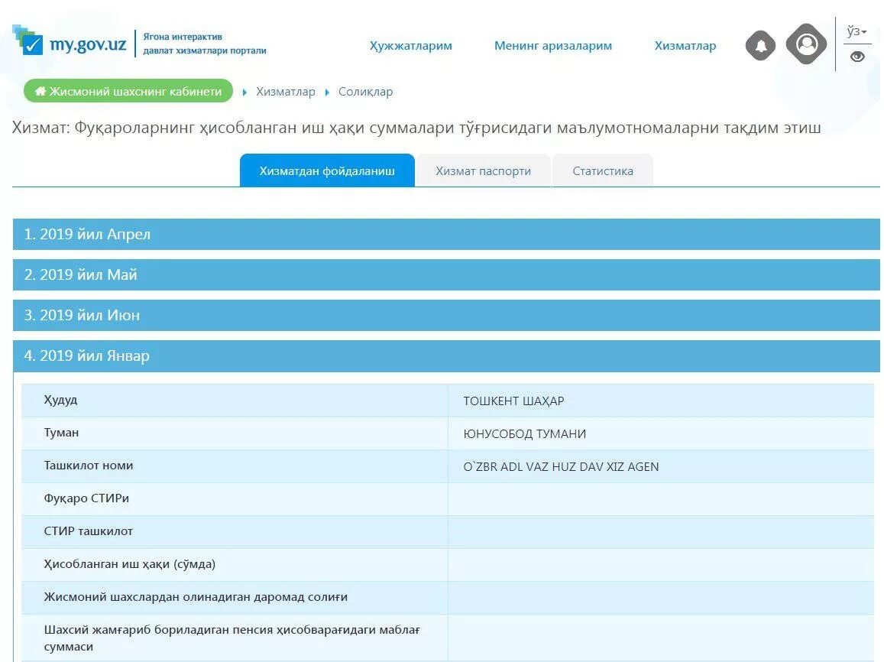Viewport: 884px width, 662px height.
Task: Click the Жисмоний шахслардан олинадиган даромад солиғи label
Action: tap(196, 596)
